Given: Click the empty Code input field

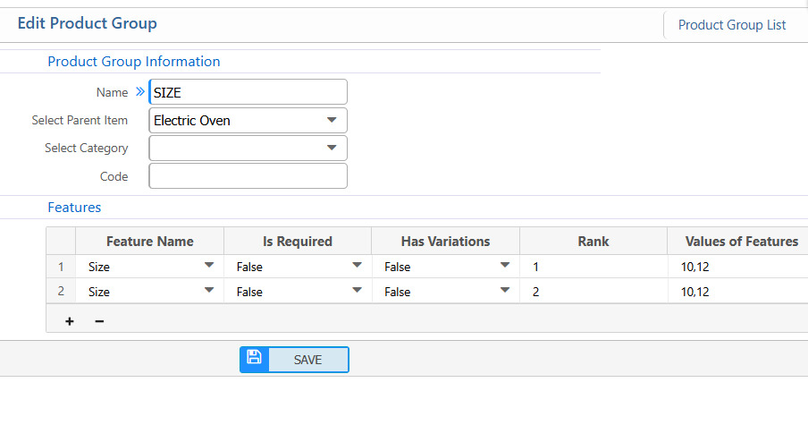Looking at the screenshot, I should click(x=248, y=176).
